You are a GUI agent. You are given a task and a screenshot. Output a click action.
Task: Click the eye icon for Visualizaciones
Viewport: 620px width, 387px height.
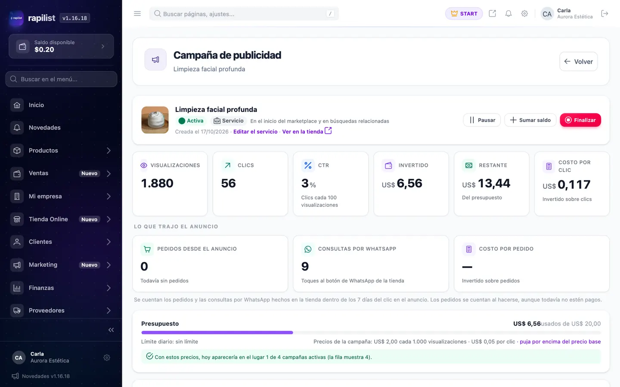(x=144, y=165)
